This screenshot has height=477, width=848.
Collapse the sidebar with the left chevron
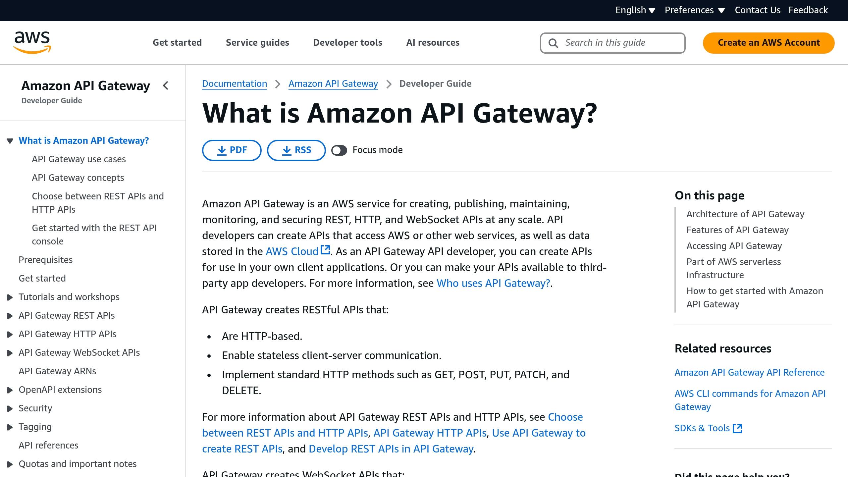(x=166, y=86)
